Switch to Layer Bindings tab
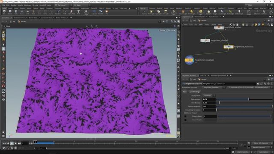 point(194,92)
